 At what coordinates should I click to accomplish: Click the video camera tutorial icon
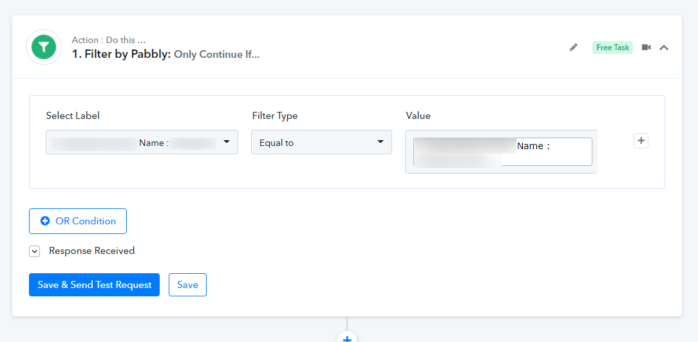pos(646,48)
